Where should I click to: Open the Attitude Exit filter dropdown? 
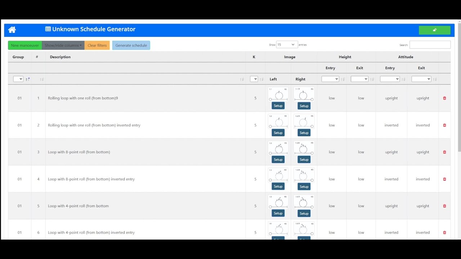pos(421,79)
